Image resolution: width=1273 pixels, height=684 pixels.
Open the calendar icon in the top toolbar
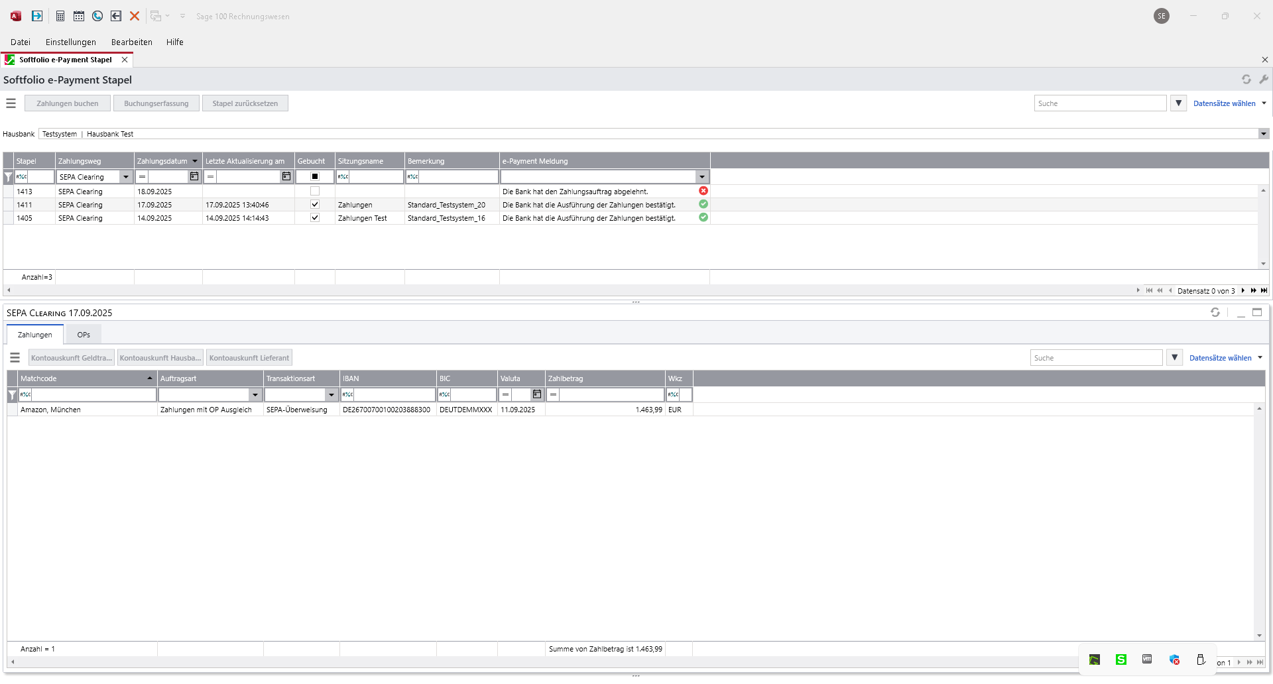tap(79, 16)
